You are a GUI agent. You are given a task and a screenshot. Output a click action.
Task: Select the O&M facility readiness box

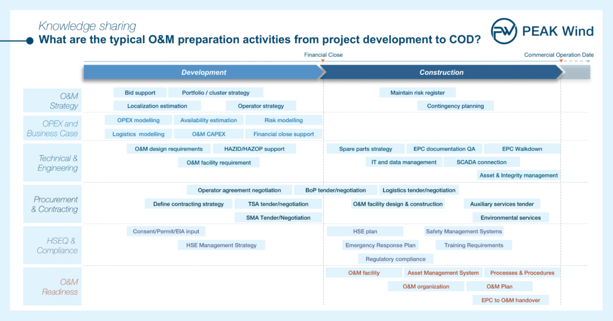pos(364,272)
